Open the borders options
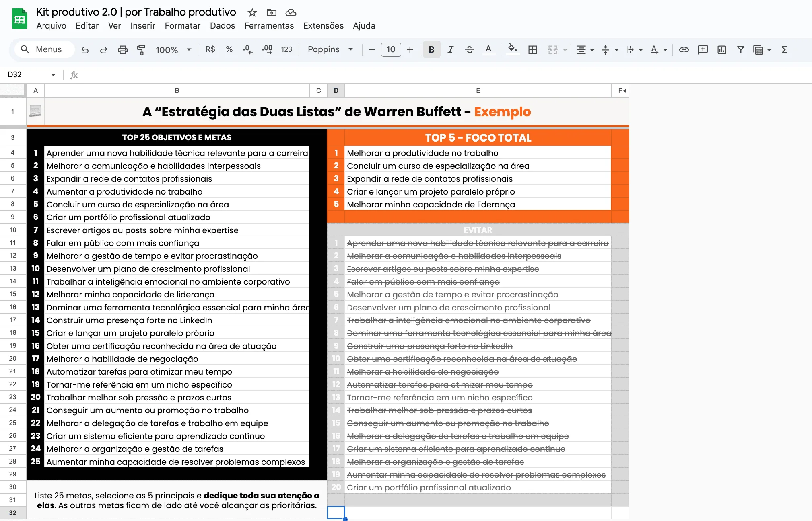The height and width of the screenshot is (521, 812). pyautogui.click(x=533, y=49)
